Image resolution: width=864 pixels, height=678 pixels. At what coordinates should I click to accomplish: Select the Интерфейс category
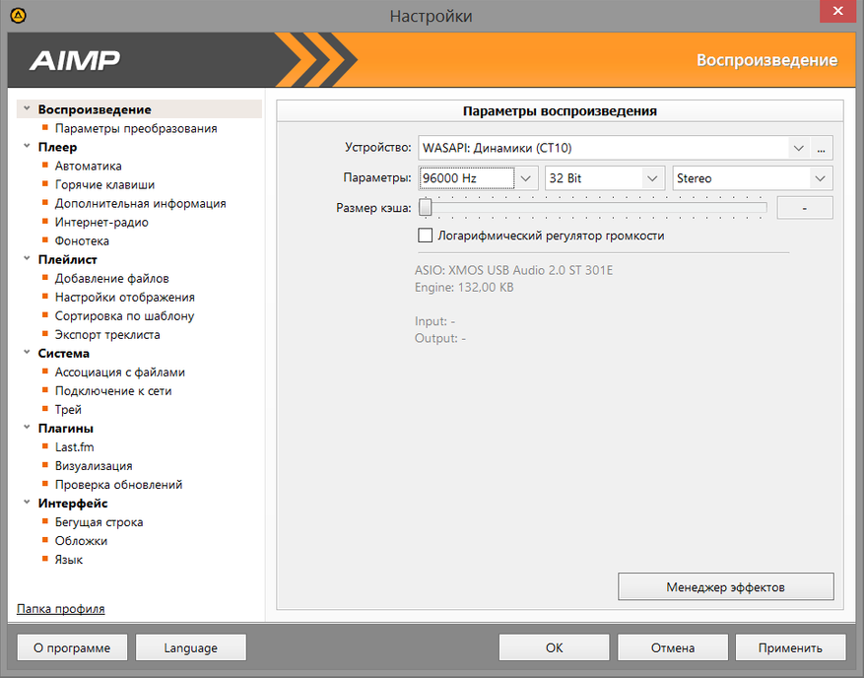pyautogui.click(x=73, y=503)
